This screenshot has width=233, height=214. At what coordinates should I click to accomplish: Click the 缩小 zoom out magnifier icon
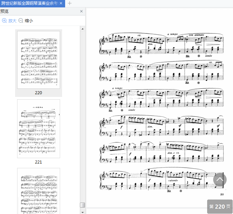[x=21, y=21]
